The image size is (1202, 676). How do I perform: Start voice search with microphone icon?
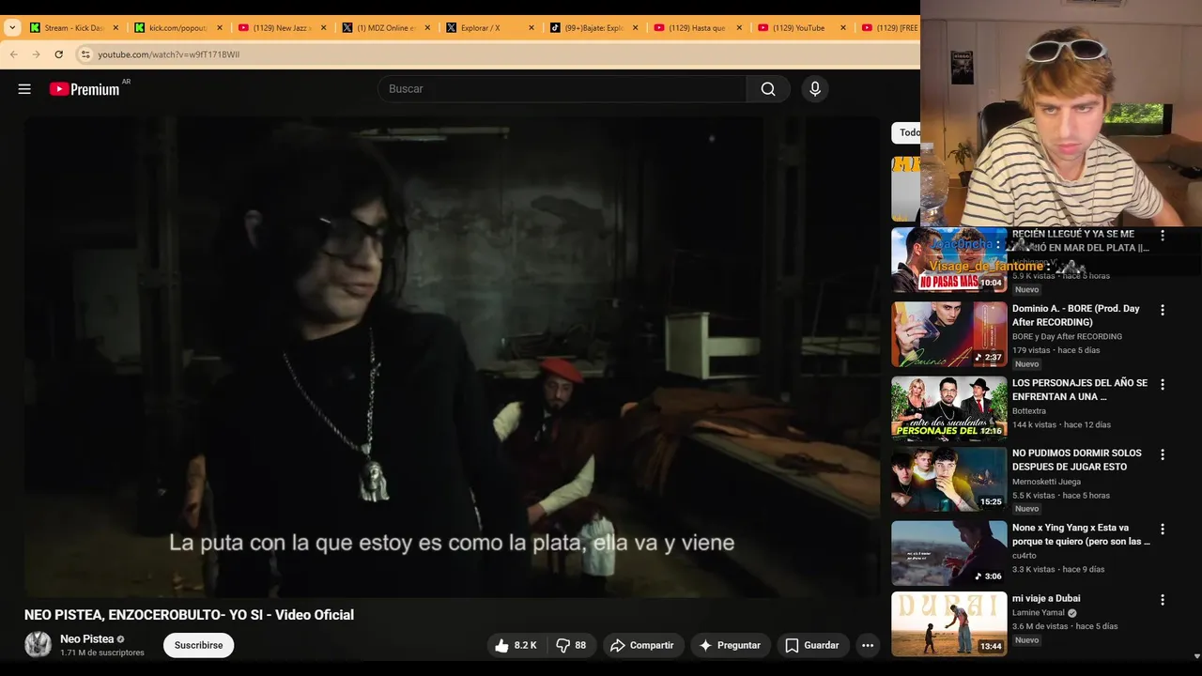click(815, 89)
